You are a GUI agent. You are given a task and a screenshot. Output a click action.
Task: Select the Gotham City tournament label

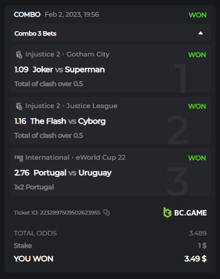[88, 54]
